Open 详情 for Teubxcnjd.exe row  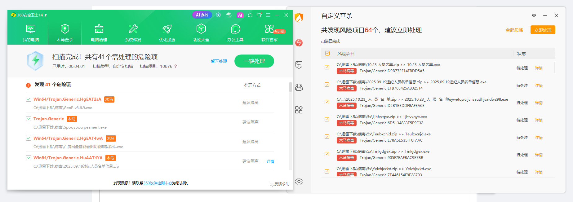point(539,138)
